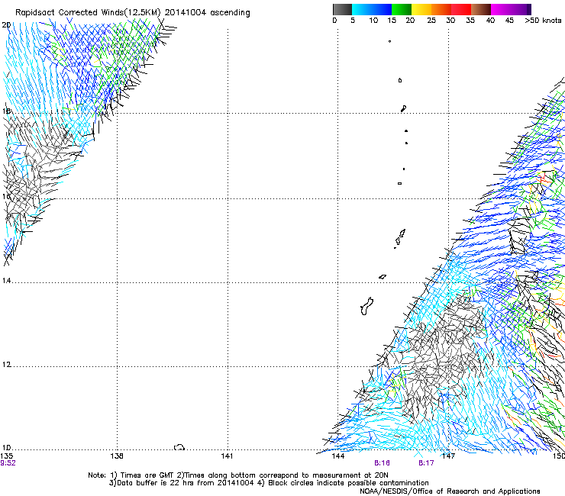Click the blue 10-15 knots legend segment

[382, 9]
